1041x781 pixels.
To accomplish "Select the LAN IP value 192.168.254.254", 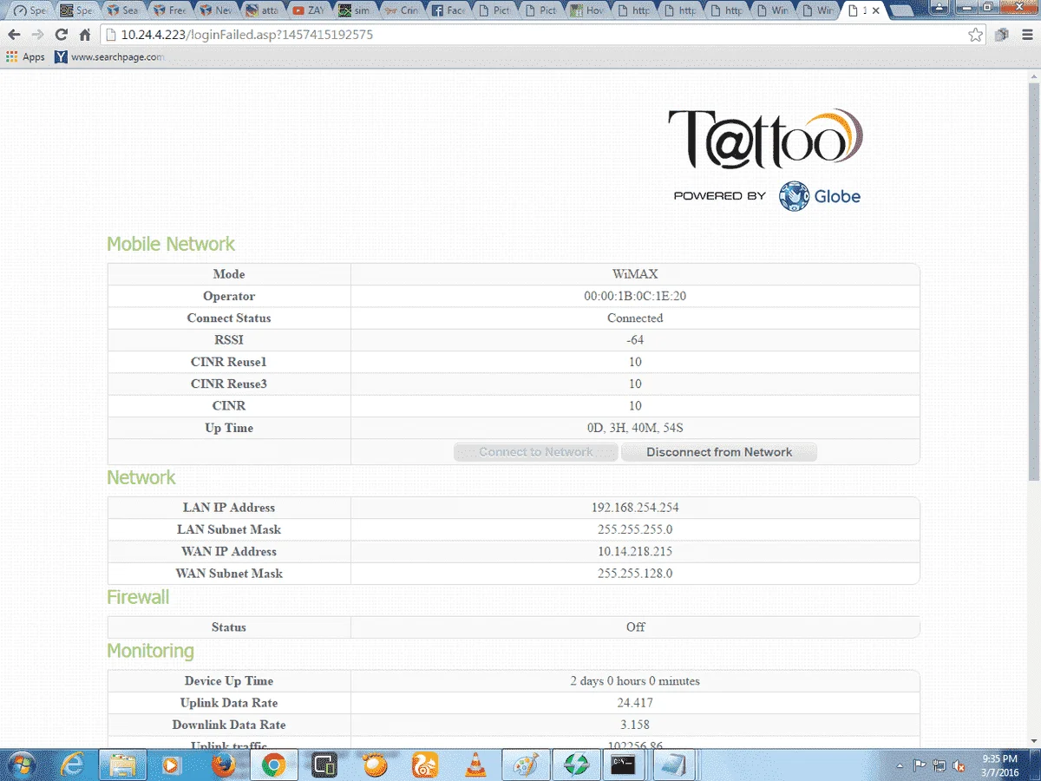I will point(635,508).
